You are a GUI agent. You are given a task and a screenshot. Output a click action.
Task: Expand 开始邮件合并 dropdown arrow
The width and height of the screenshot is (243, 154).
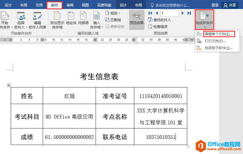[12, 27]
